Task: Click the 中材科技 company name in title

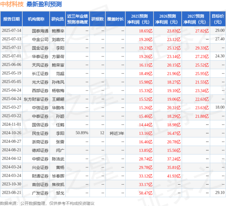Action: (12, 4)
